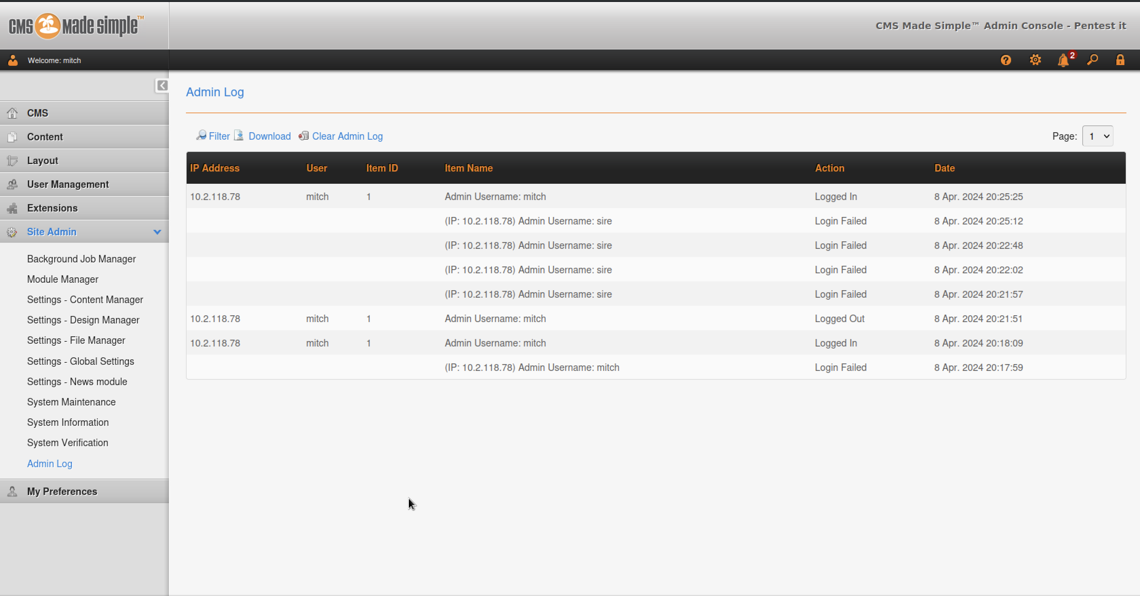Collapse the sidebar with the arrow button
The image size is (1140, 596).
click(x=162, y=85)
